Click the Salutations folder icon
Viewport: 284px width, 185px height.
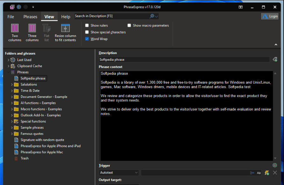click(x=16, y=85)
